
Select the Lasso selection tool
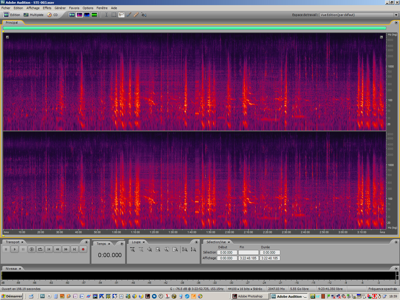pos(121,15)
